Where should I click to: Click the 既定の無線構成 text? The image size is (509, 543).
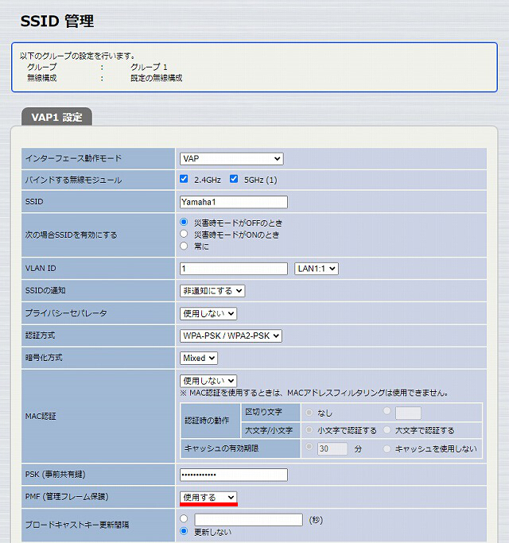pyautogui.click(x=156, y=78)
